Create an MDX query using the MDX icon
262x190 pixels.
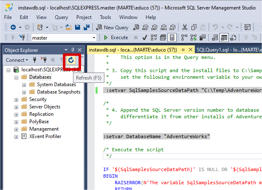click(145, 27)
